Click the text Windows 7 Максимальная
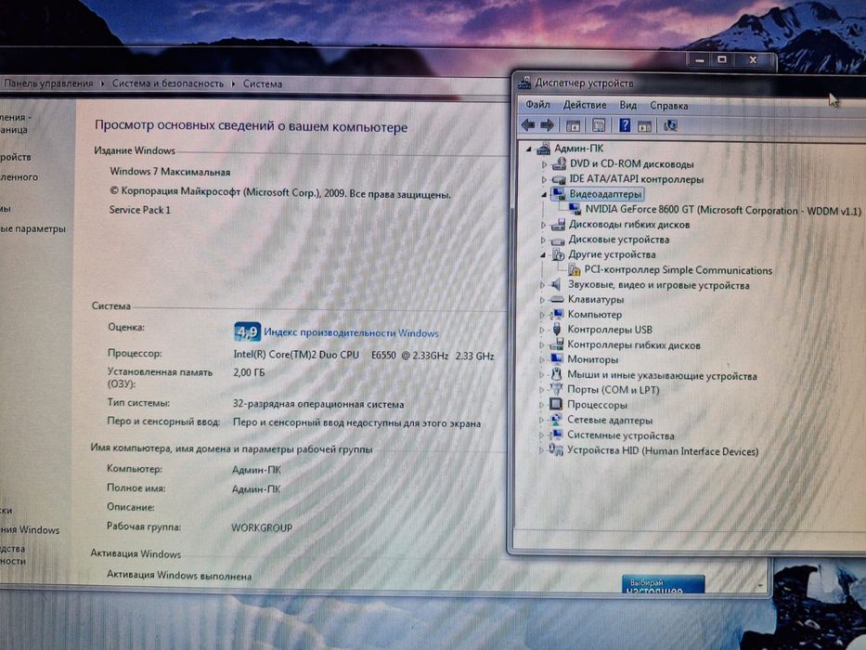The height and width of the screenshot is (650, 866). click(x=170, y=172)
